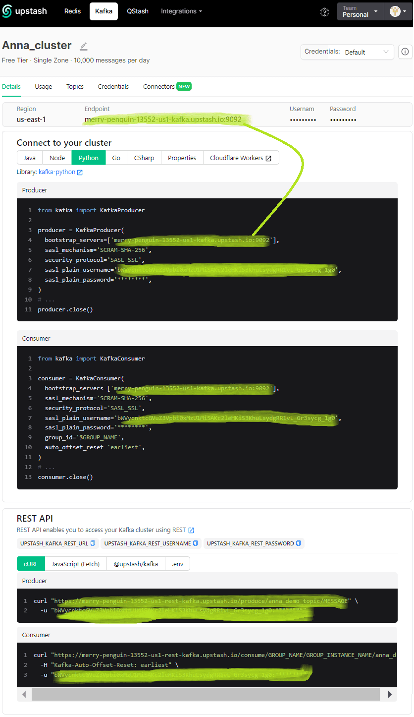Select the cURL REST tab

pos(31,564)
